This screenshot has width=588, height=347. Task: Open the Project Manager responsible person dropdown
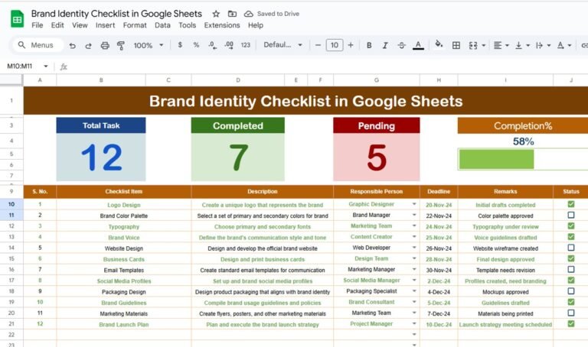click(x=414, y=323)
